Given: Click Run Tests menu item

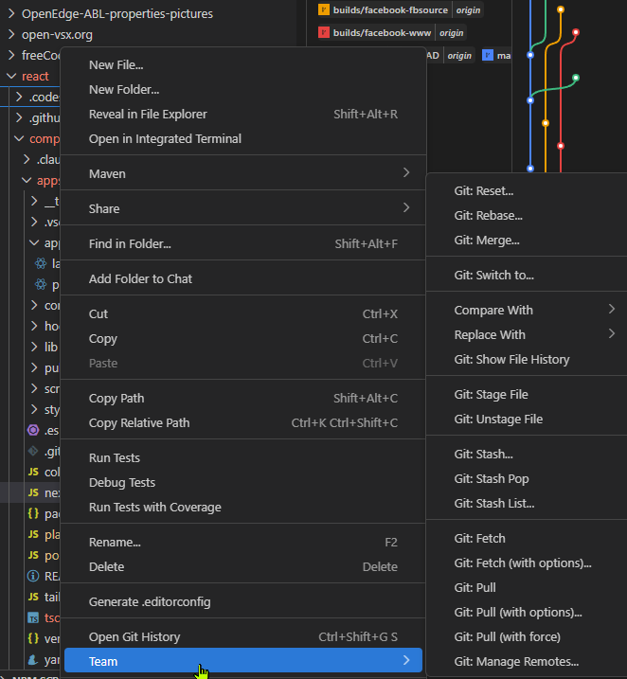Looking at the screenshot, I should pos(242,458).
